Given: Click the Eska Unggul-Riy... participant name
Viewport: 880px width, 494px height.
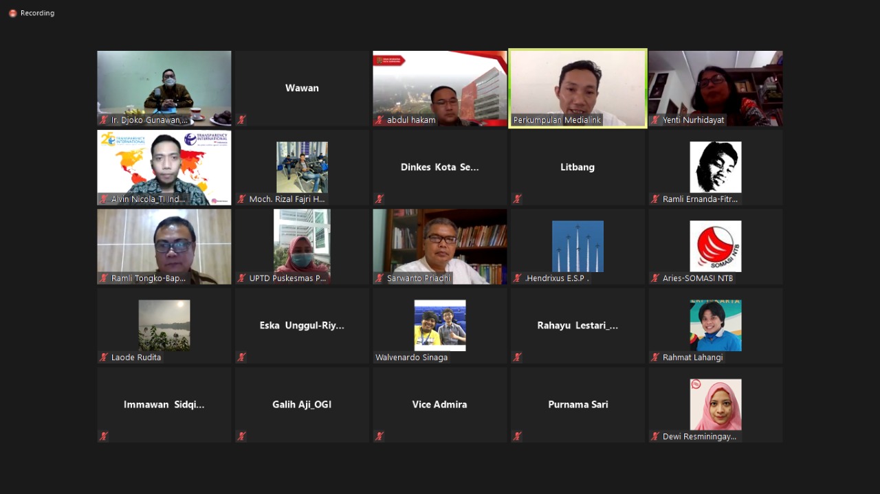Looking at the screenshot, I should coord(302,326).
